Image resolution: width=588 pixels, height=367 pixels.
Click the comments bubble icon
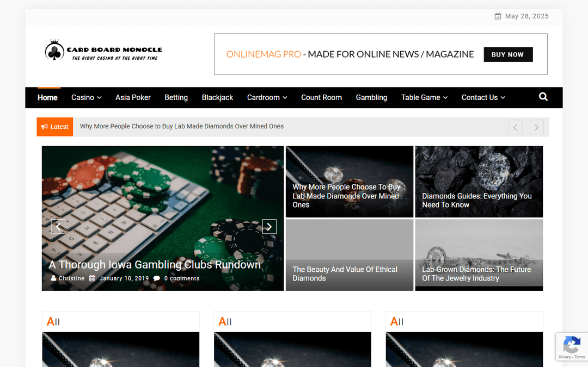click(x=157, y=278)
